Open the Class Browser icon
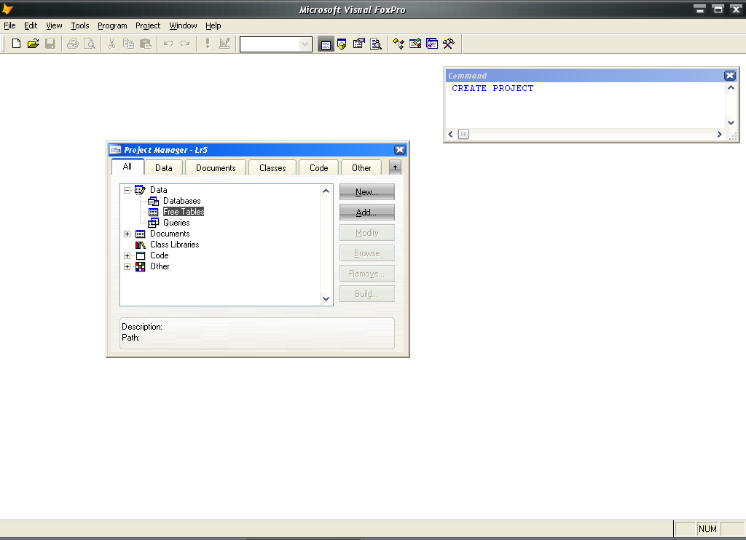This screenshot has width=746, height=540. point(398,44)
